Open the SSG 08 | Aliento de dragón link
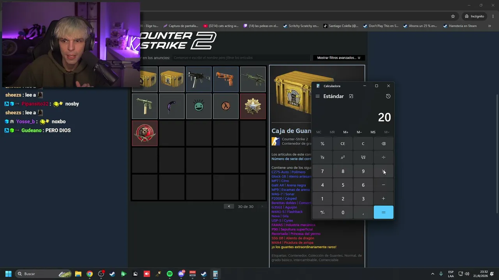Screen dimensions: 499x280 292,238
